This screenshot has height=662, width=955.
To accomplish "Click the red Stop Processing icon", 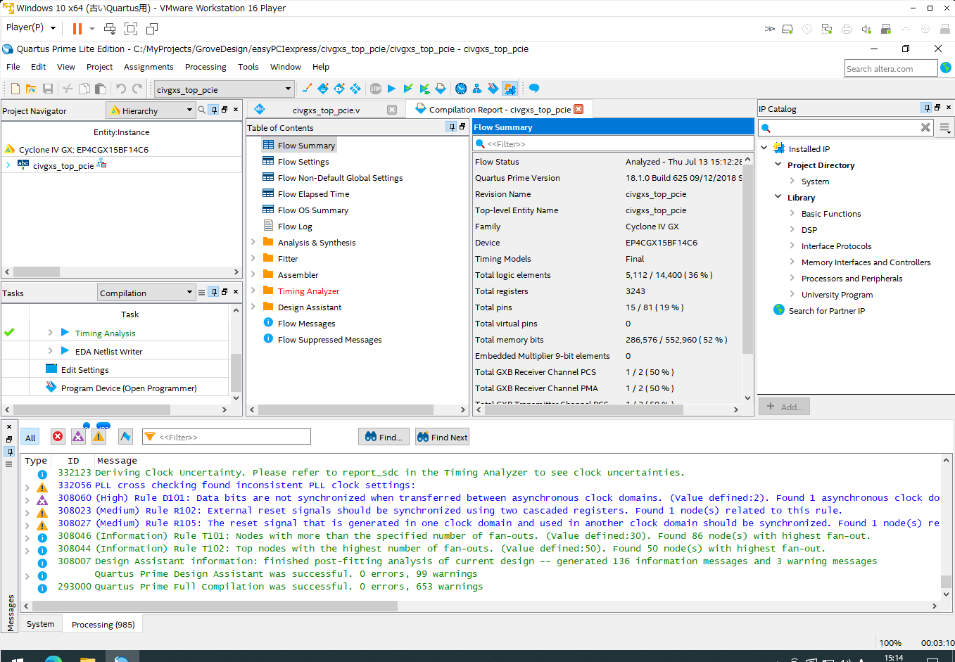I will click(376, 89).
